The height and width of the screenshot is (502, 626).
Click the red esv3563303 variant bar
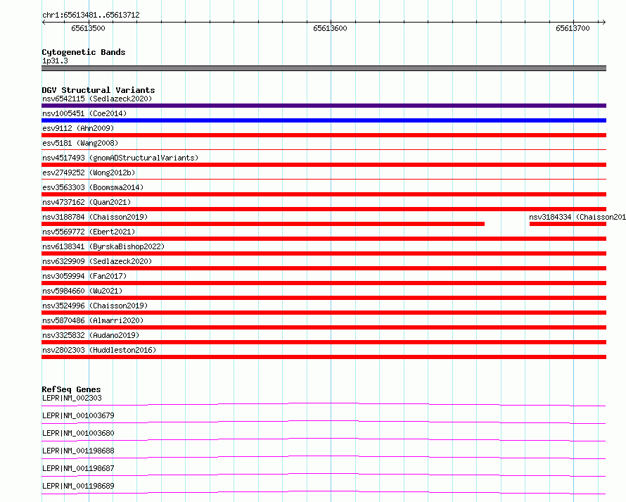[324, 194]
